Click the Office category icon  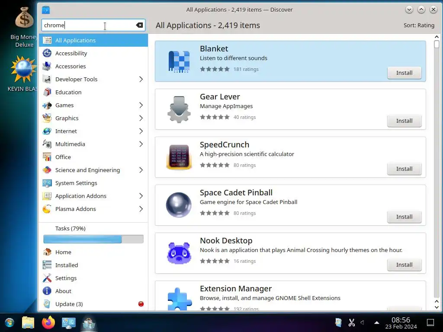click(x=47, y=157)
